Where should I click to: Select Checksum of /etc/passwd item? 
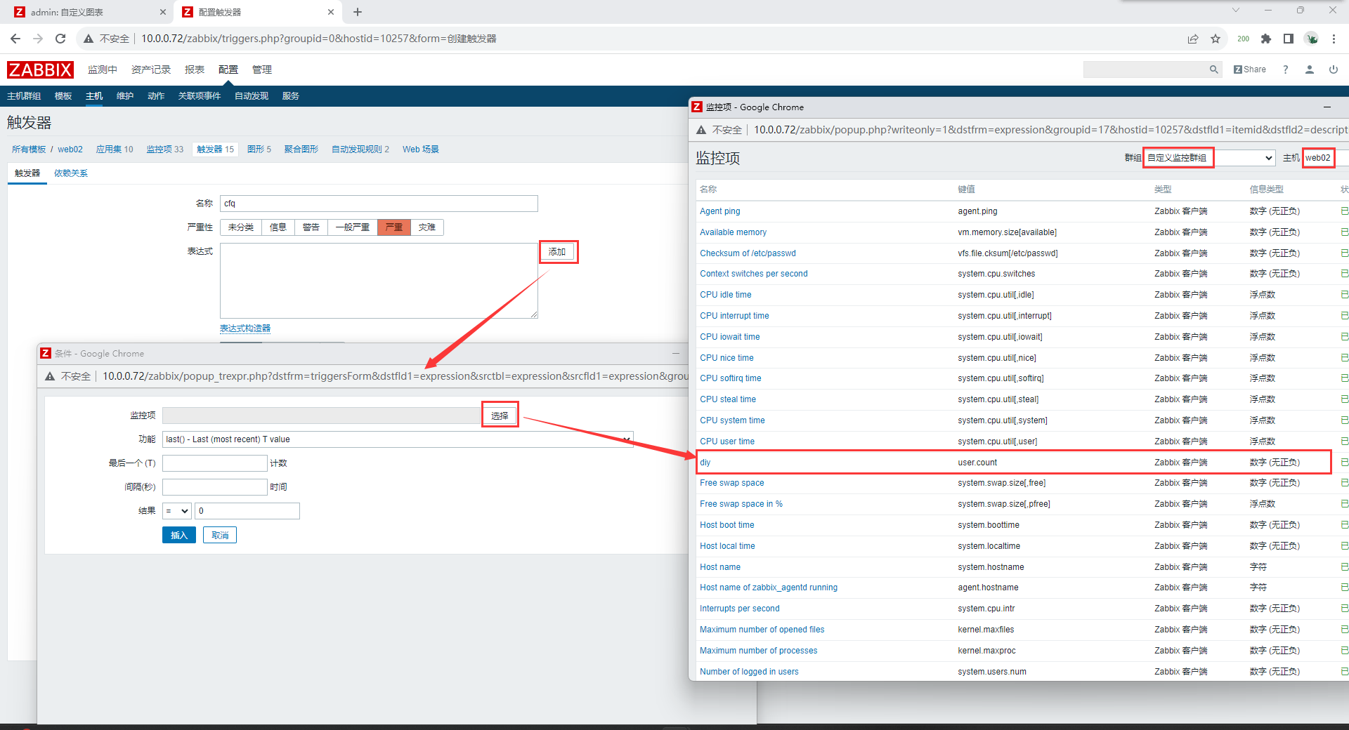tap(748, 253)
